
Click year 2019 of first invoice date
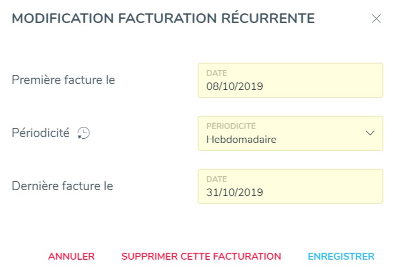point(251,86)
